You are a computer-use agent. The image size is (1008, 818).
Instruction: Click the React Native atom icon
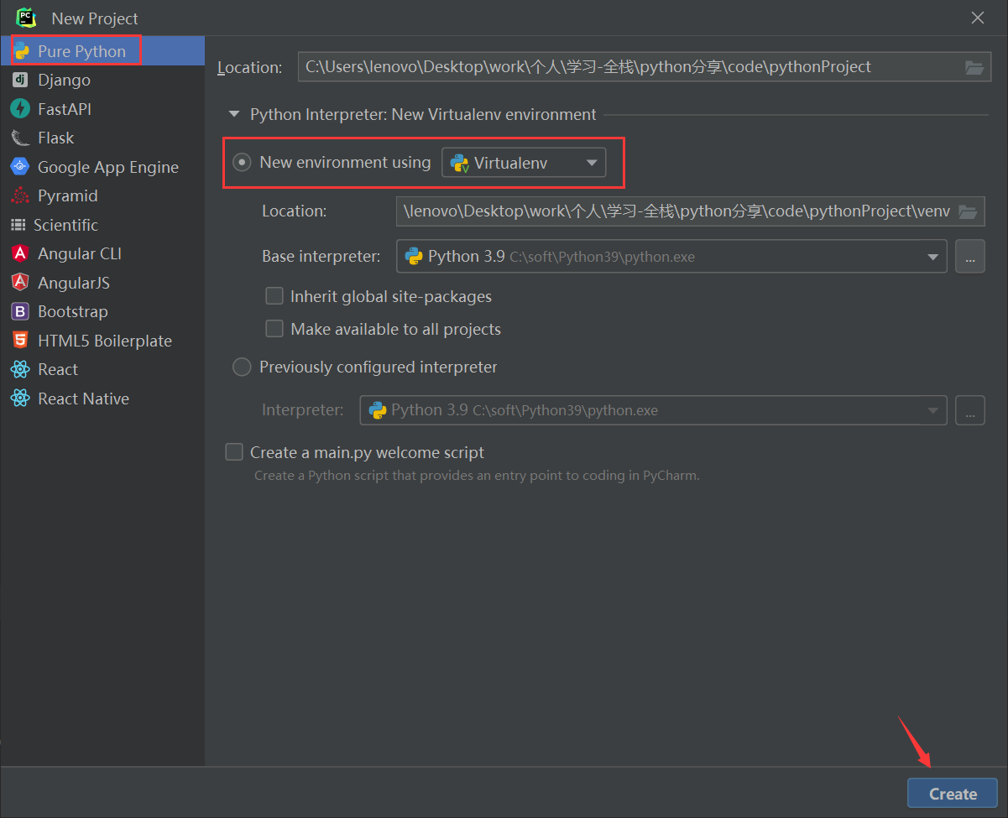pos(20,399)
